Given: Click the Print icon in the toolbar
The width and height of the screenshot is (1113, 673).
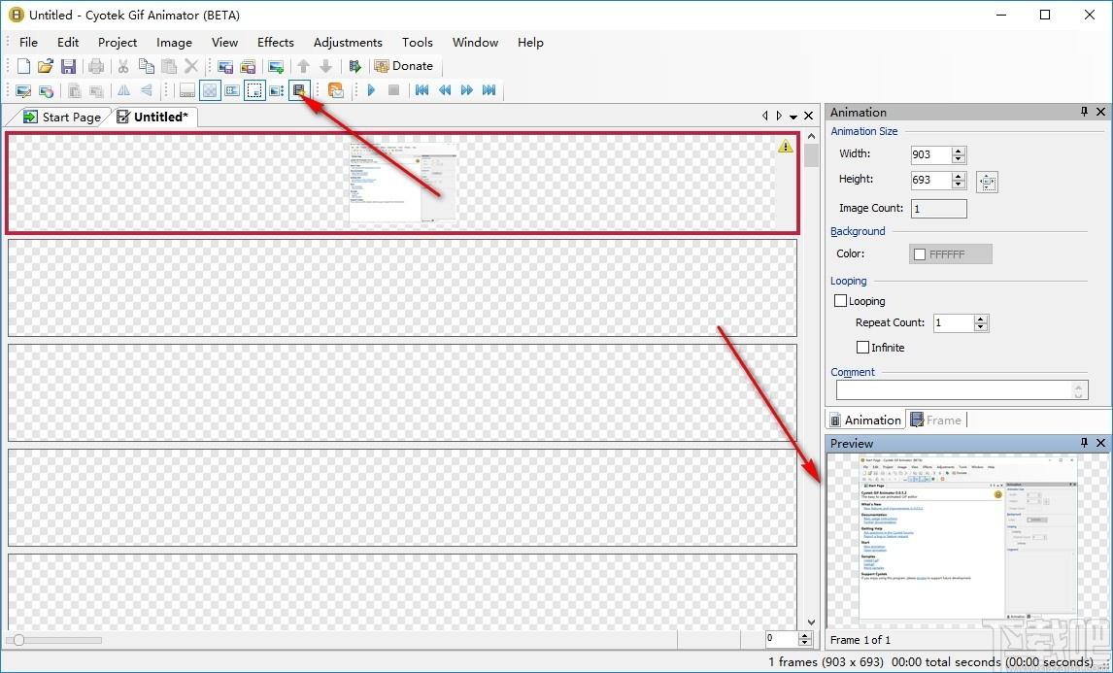Looking at the screenshot, I should pos(96,66).
